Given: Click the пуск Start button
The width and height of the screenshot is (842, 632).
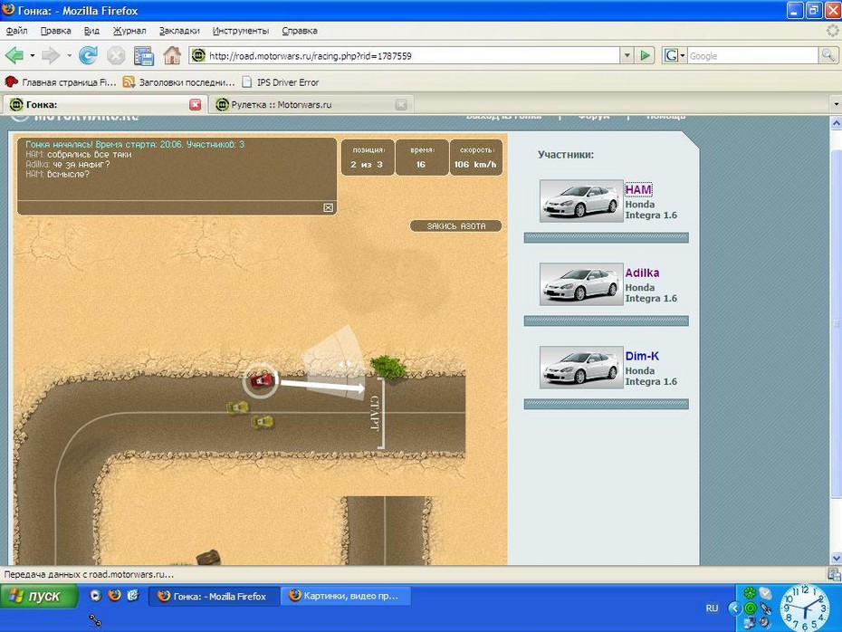Looking at the screenshot, I should pos(39,596).
